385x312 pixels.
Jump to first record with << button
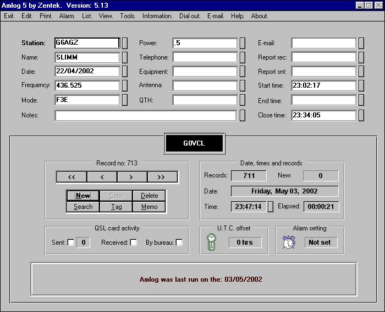coord(71,177)
